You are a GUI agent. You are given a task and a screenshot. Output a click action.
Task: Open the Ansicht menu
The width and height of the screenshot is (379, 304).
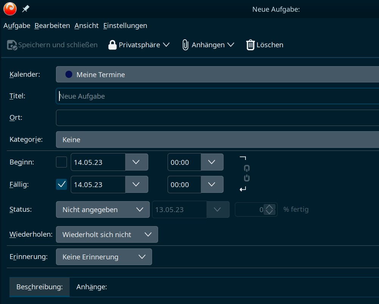87,26
